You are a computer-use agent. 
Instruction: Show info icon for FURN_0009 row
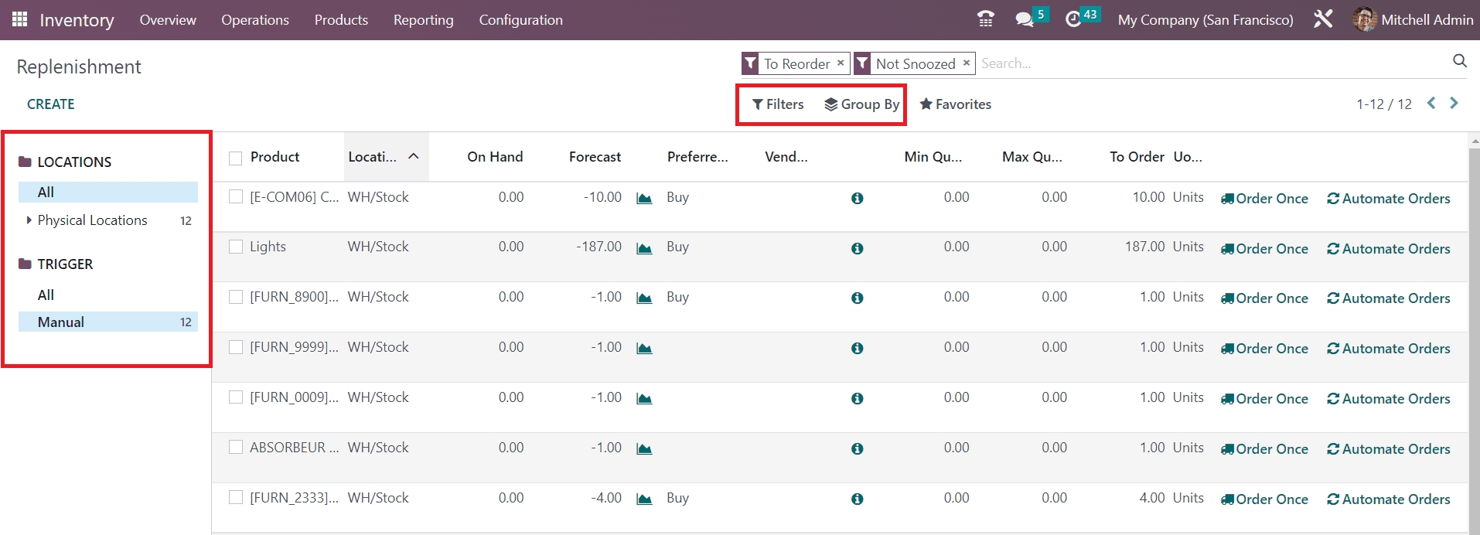point(857,399)
